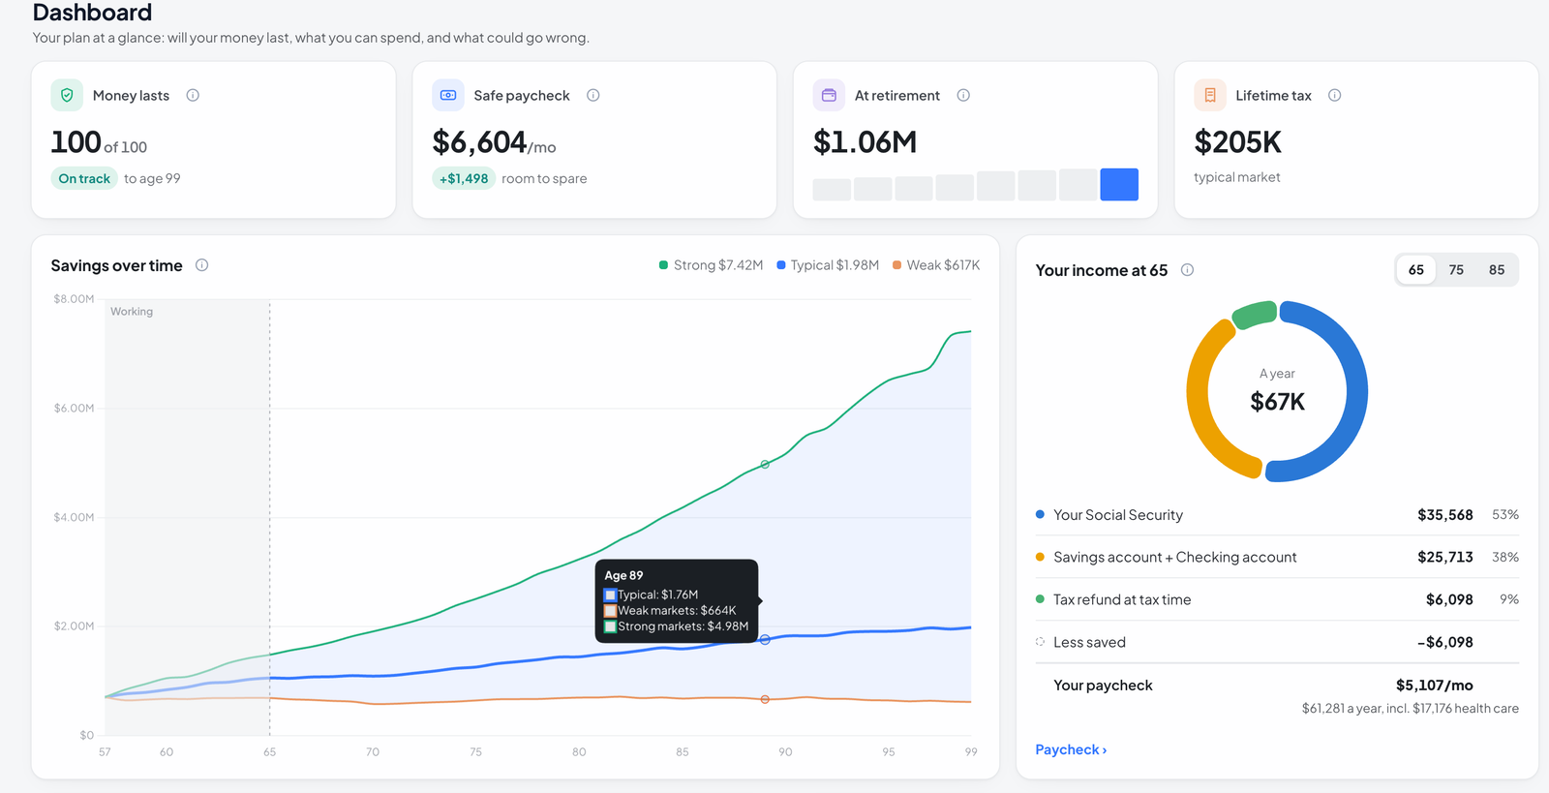Click the $25,713 savings amount
This screenshot has width=1549, height=793.
click(1444, 557)
